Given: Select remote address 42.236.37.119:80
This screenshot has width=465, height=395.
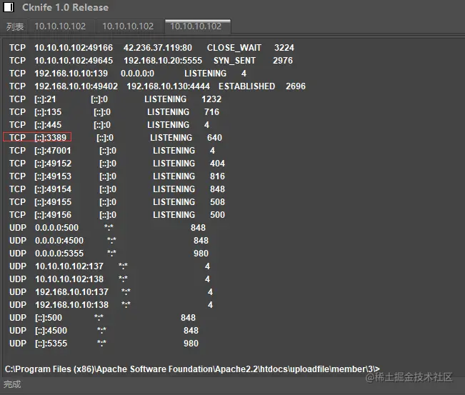Looking at the screenshot, I should 158,47.
